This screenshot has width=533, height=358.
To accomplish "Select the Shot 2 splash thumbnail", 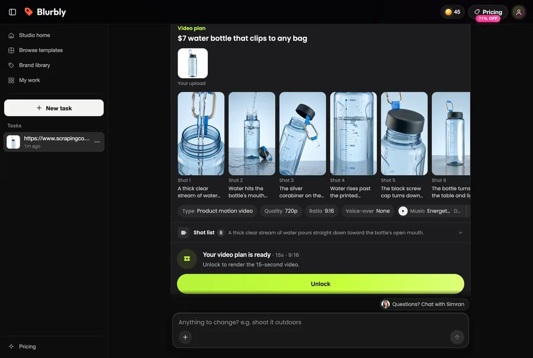I will coord(252,134).
